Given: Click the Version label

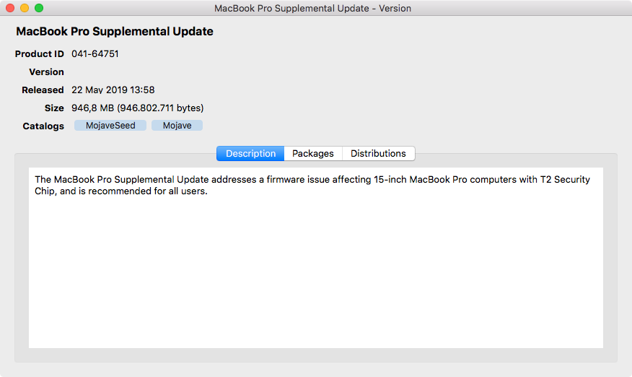Looking at the screenshot, I should click(x=46, y=71).
